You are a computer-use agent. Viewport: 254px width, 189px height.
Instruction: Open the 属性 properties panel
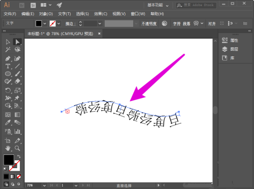click(230, 40)
